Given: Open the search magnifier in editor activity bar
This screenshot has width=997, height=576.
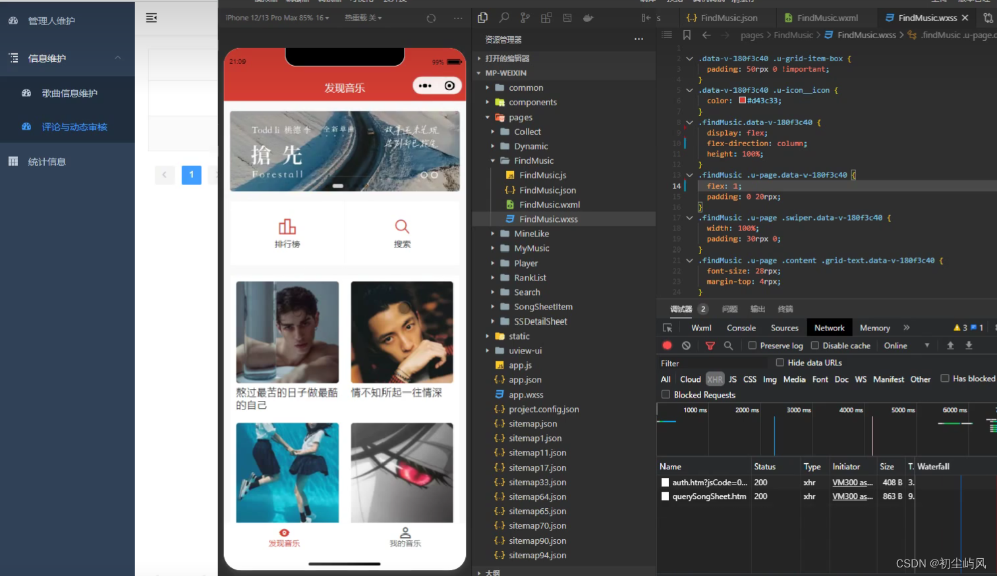Looking at the screenshot, I should click(504, 18).
